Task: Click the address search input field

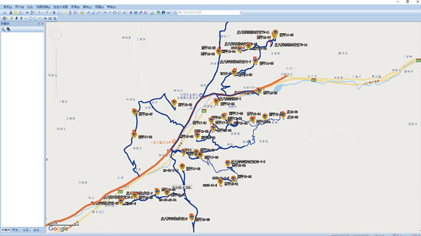Action: click(x=209, y=12)
